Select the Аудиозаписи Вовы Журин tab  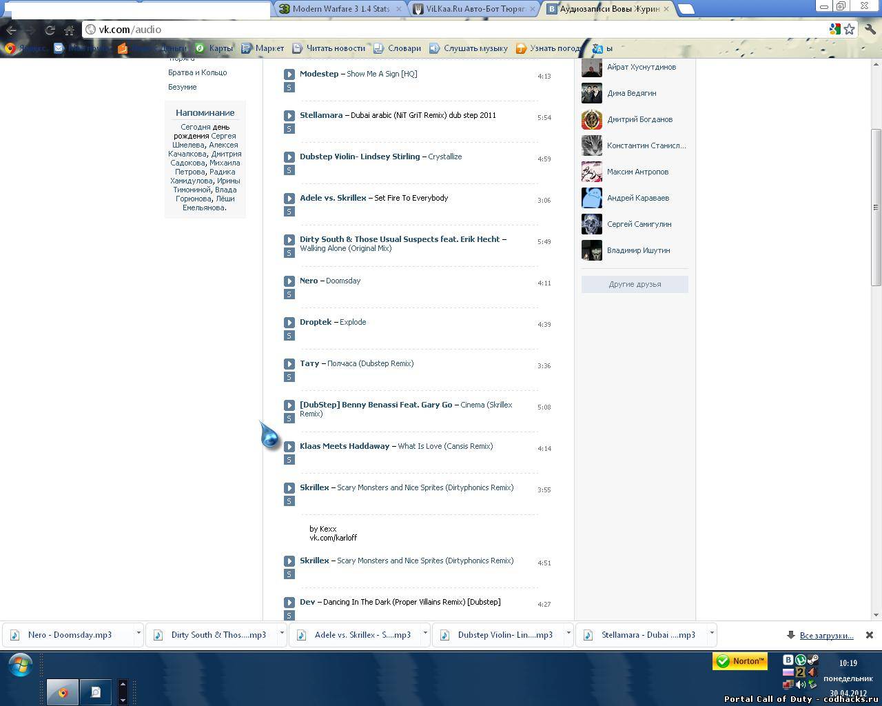click(609, 9)
